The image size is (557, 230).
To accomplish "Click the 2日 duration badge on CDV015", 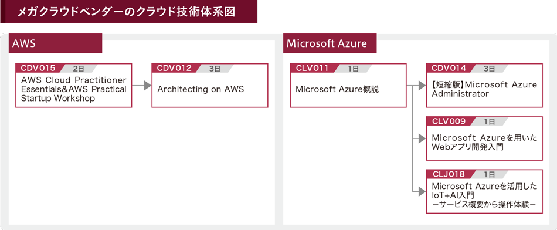I will [x=79, y=69].
